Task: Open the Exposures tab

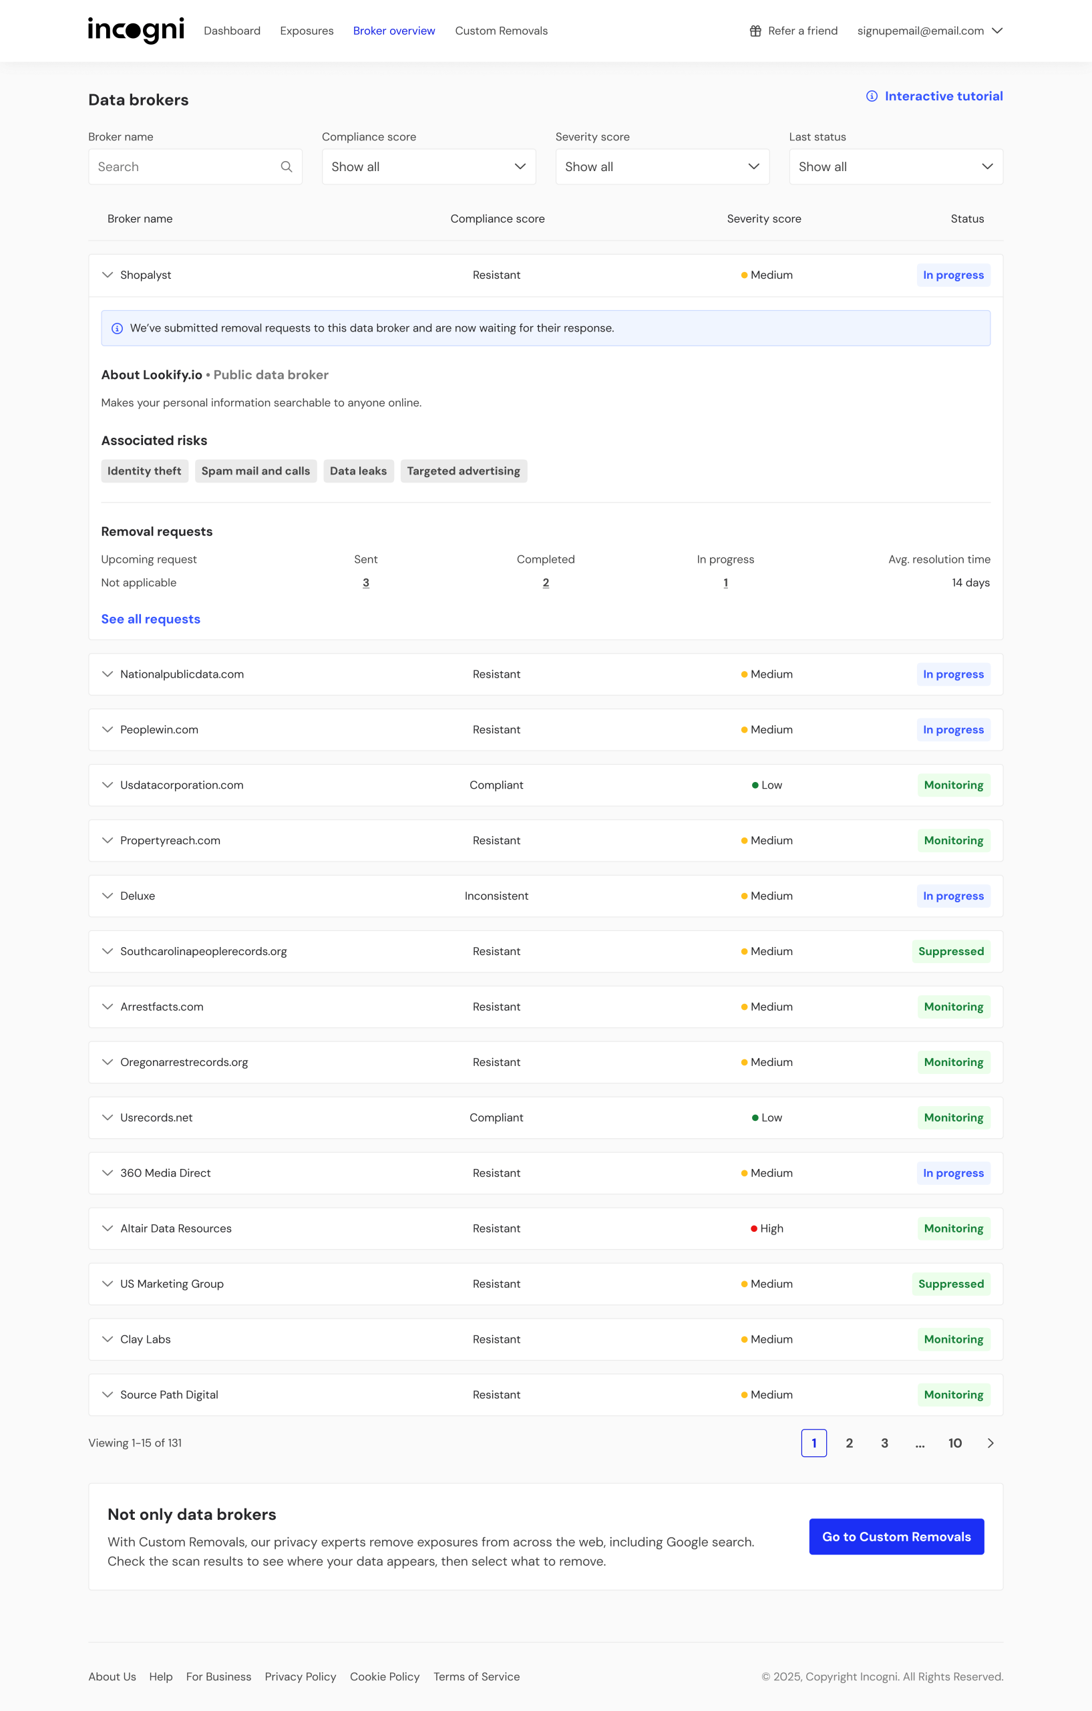Action: point(307,31)
